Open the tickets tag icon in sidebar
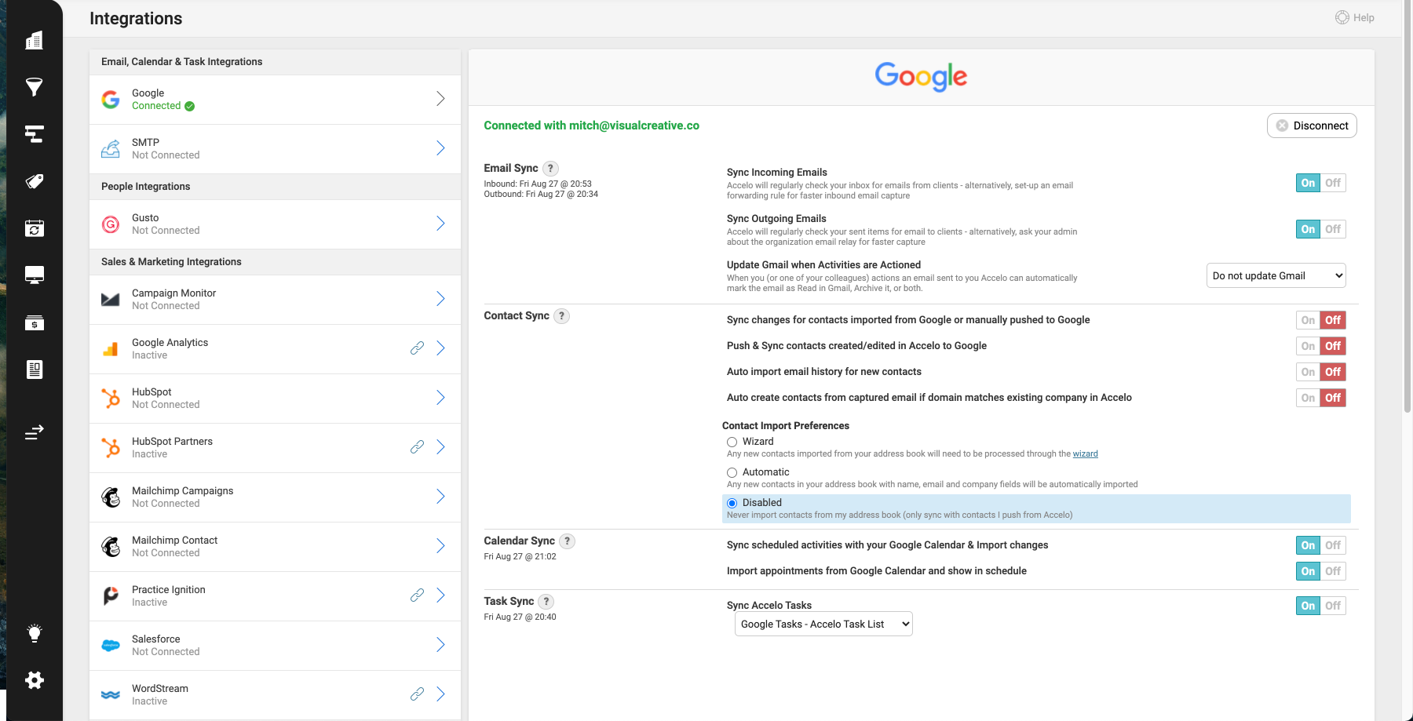This screenshot has width=1413, height=721. pyautogui.click(x=34, y=181)
